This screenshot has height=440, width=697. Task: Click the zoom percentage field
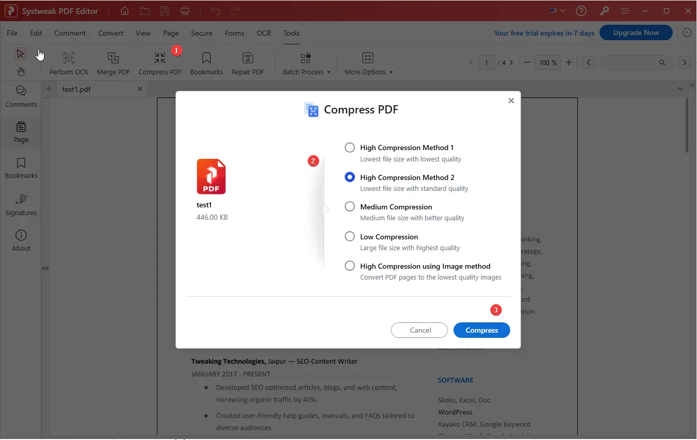click(548, 62)
